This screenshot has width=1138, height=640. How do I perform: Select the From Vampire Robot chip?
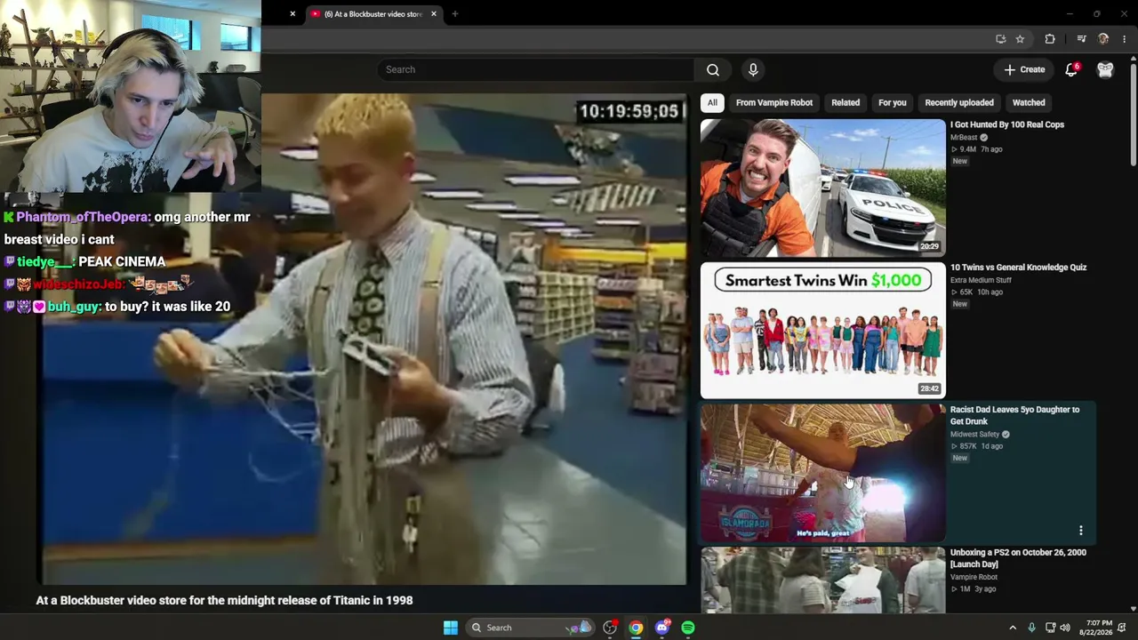774,102
